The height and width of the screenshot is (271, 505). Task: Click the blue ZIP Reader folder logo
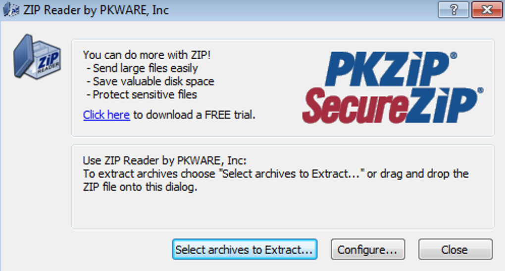(x=37, y=57)
